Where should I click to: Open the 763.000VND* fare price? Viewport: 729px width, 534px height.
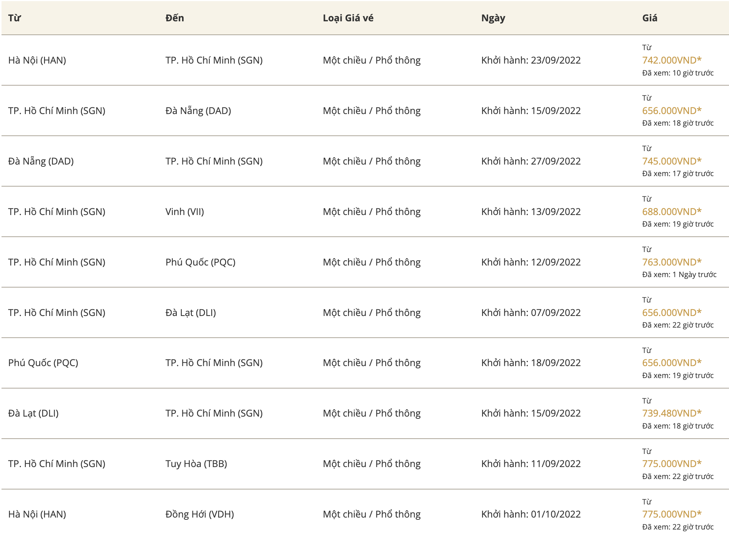click(x=672, y=262)
